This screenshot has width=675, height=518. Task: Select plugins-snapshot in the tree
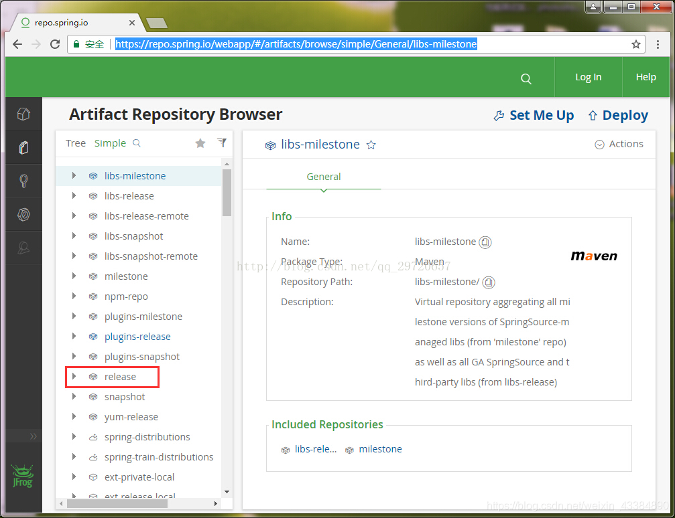pos(142,357)
